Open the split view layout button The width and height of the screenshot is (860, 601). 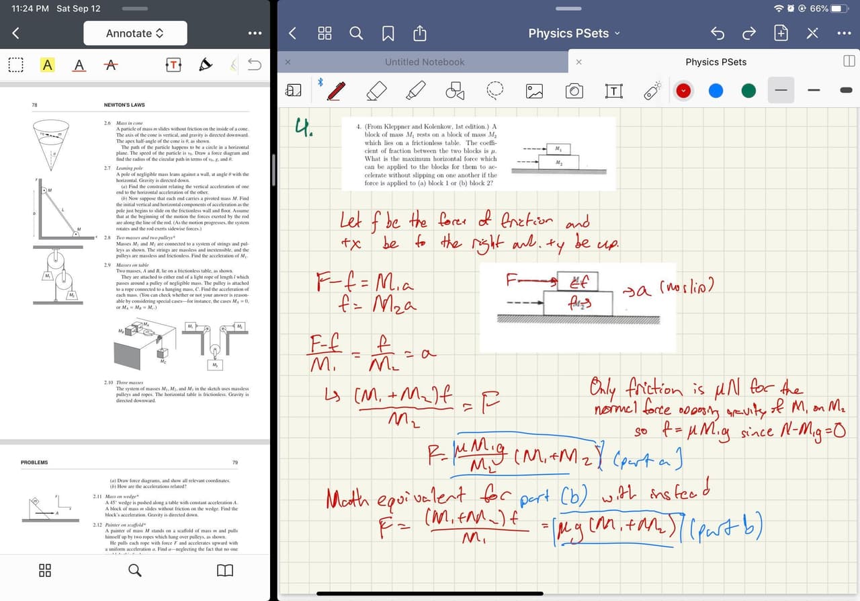tap(848, 62)
